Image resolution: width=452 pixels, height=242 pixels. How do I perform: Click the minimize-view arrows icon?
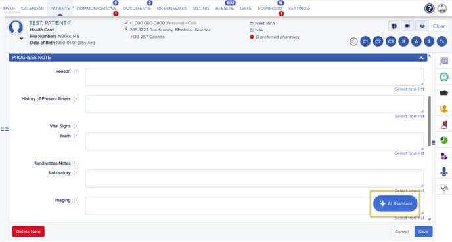tap(394, 26)
